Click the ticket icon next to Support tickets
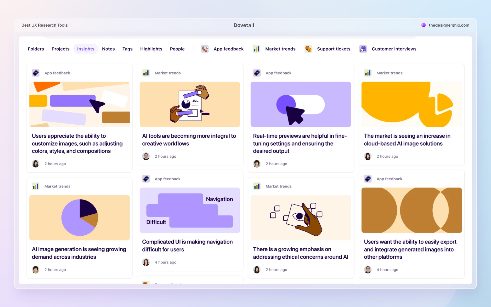The width and height of the screenshot is (491, 307). coord(308,49)
